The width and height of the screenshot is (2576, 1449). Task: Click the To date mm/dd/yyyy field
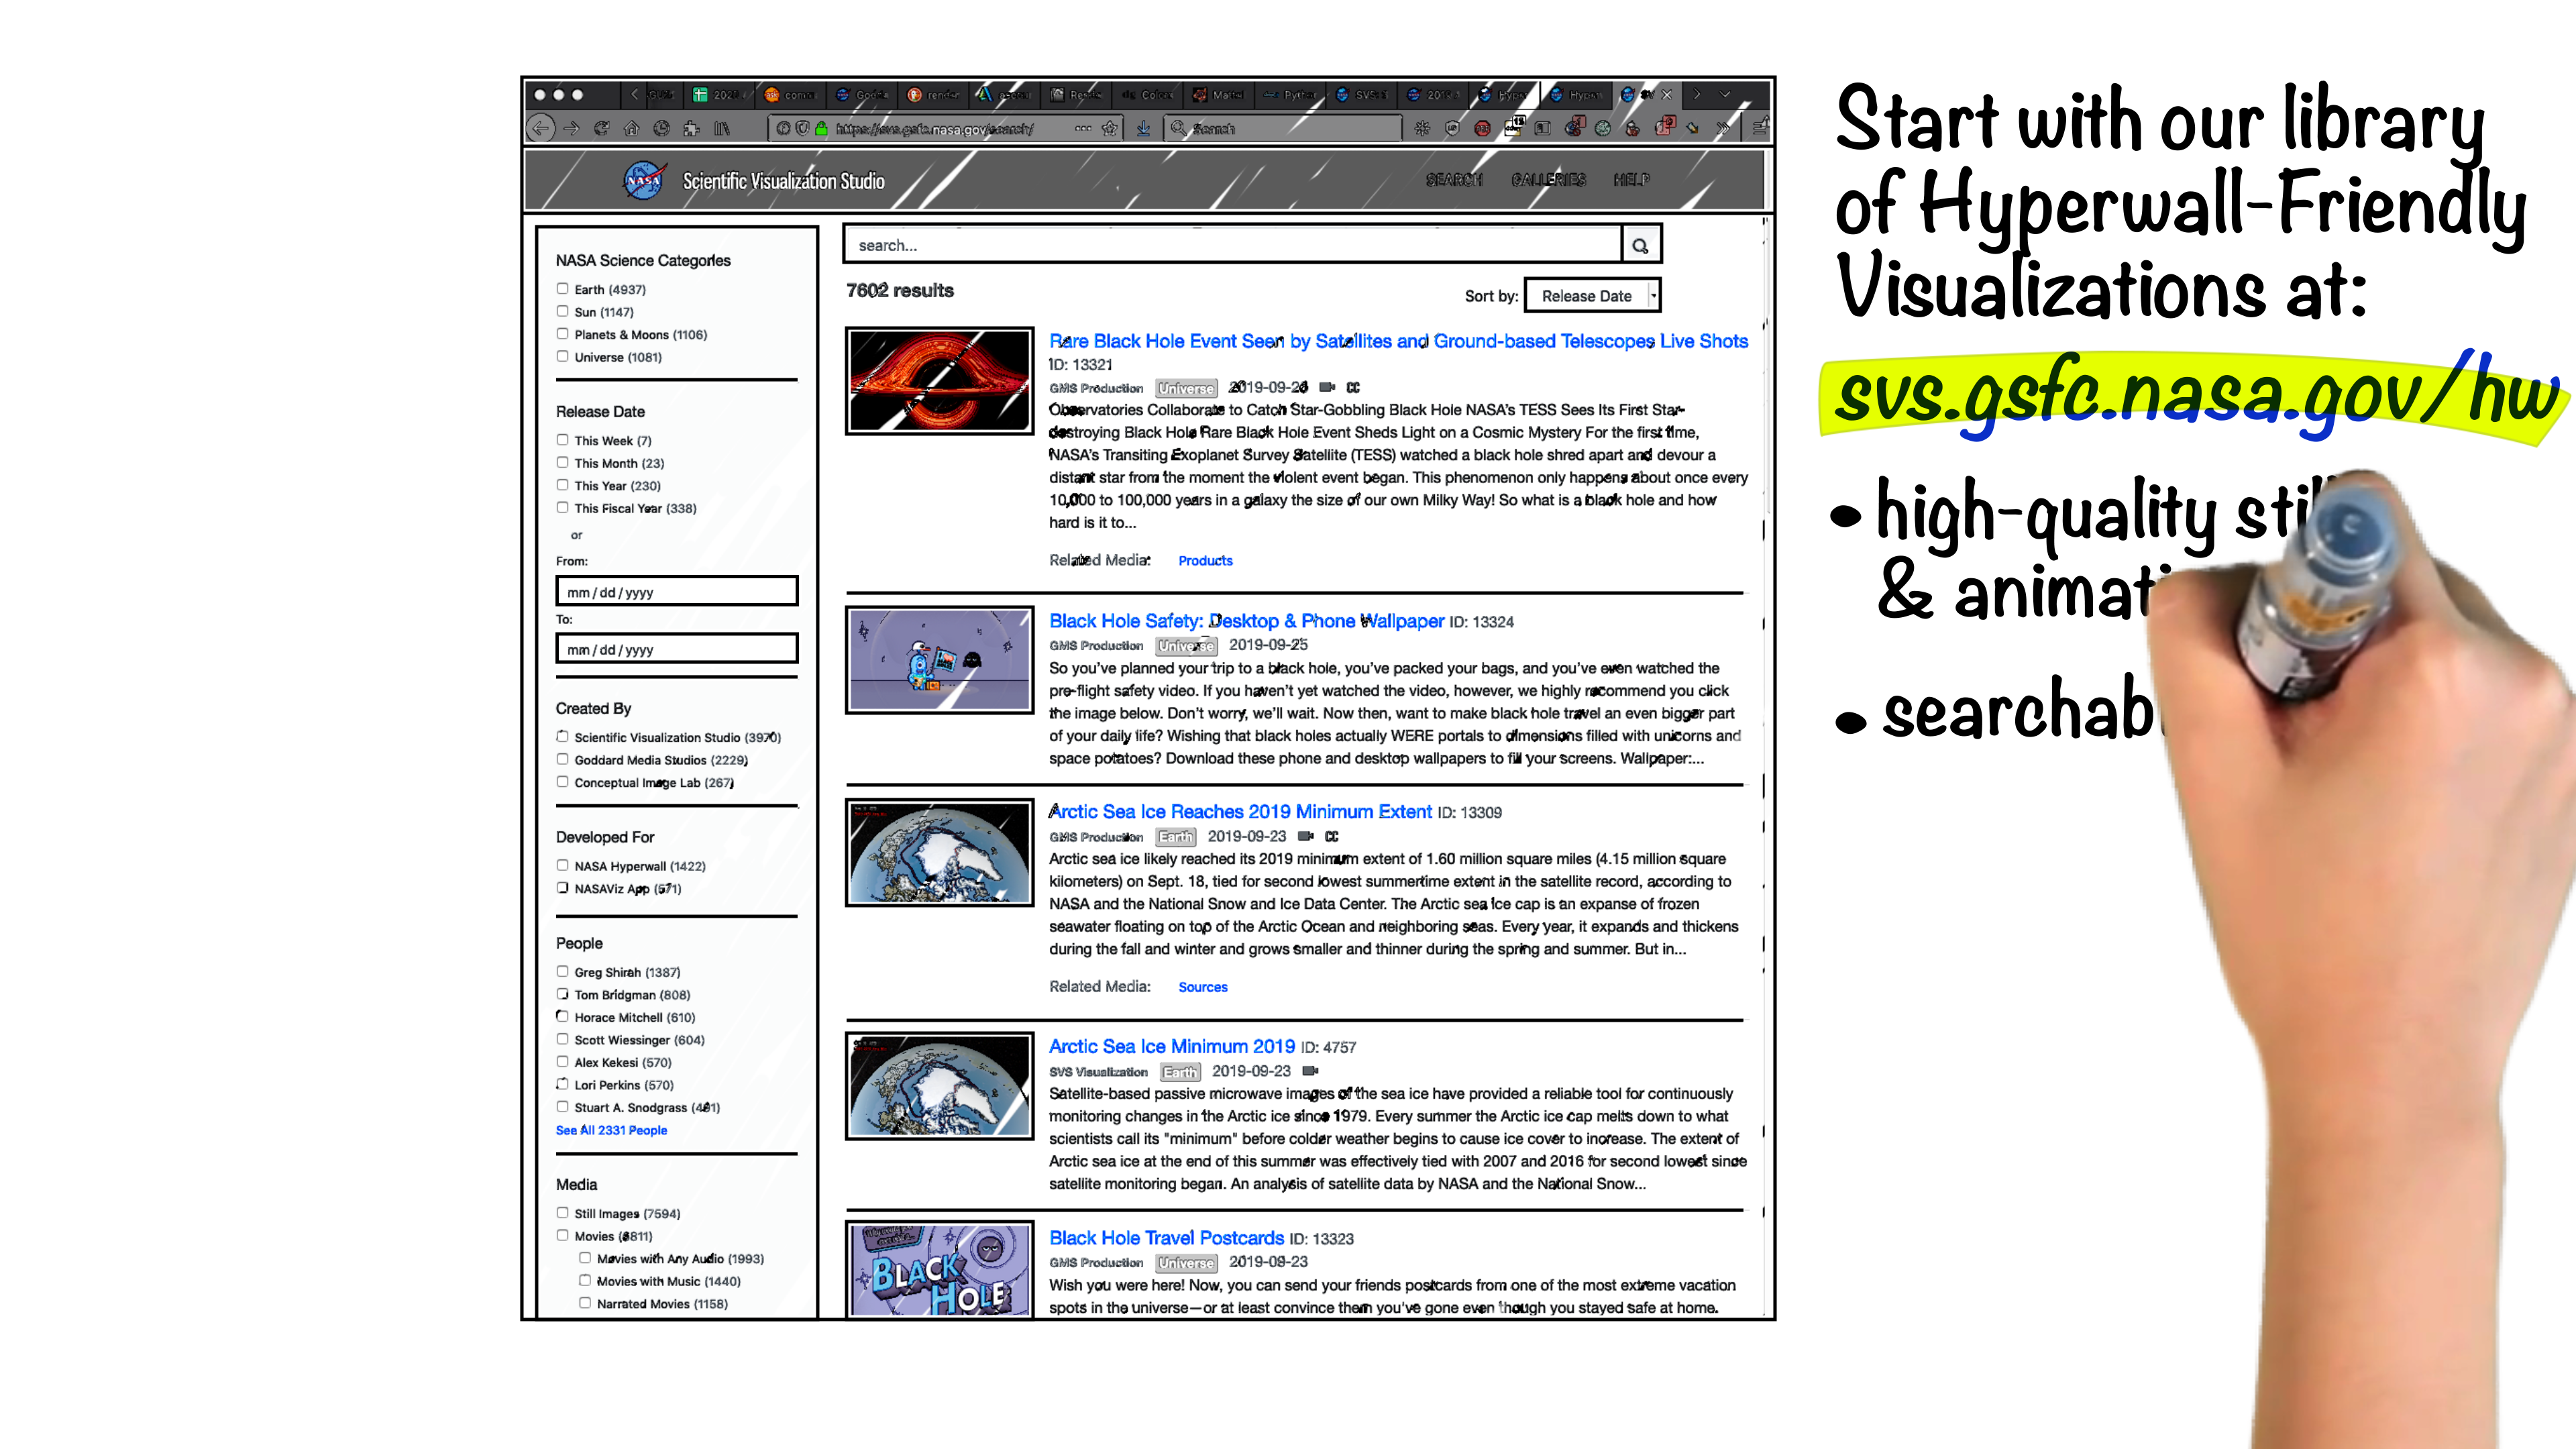point(677,649)
